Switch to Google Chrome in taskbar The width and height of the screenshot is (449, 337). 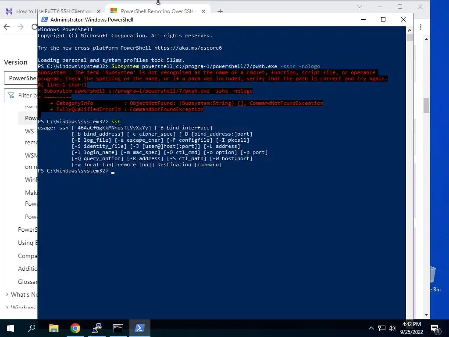(x=75, y=328)
